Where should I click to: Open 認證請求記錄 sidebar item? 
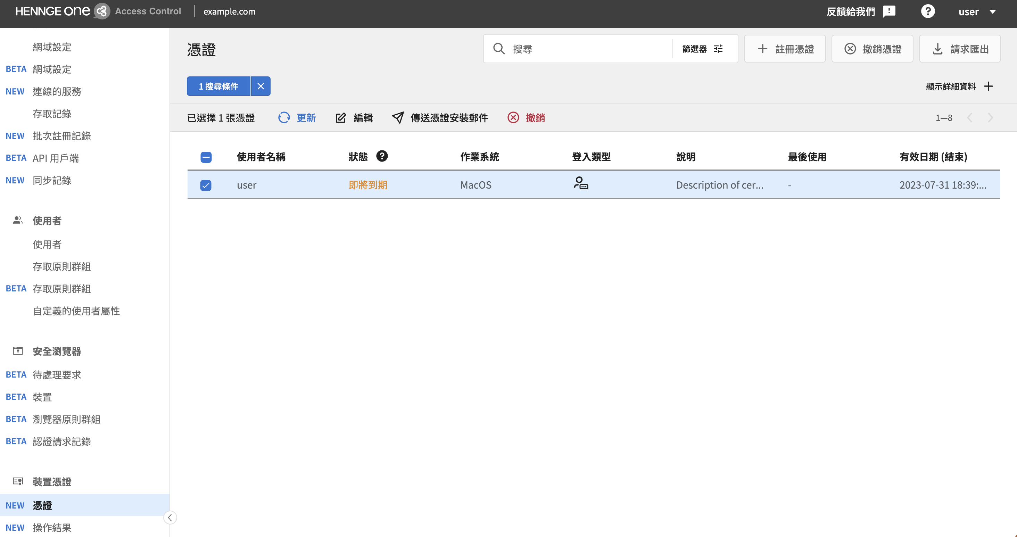click(61, 441)
